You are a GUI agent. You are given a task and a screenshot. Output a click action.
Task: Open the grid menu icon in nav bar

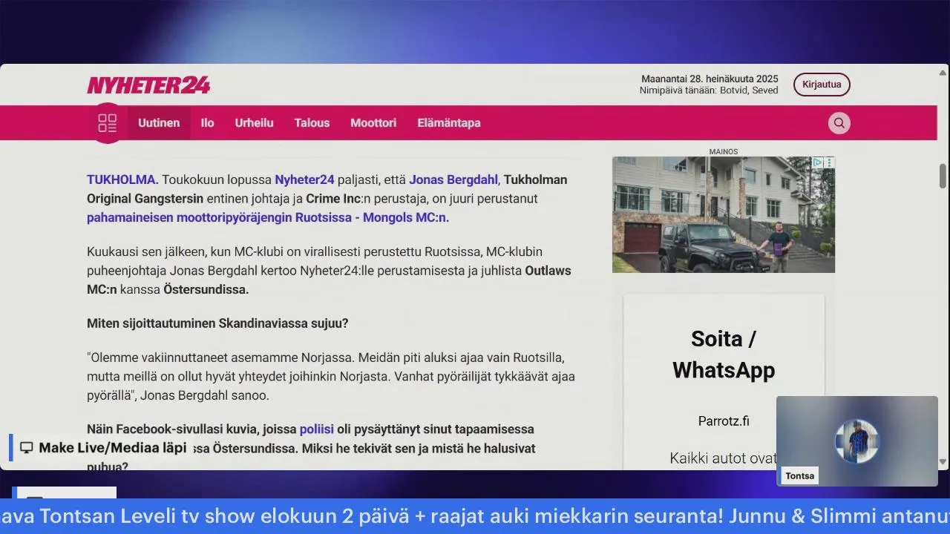108,123
